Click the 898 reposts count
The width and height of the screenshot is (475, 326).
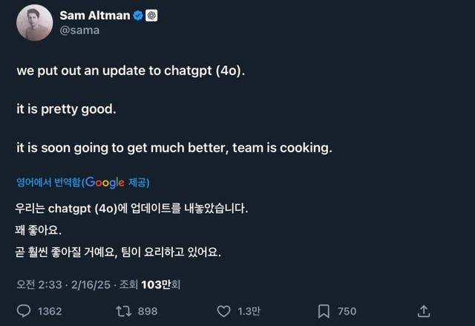148,311
